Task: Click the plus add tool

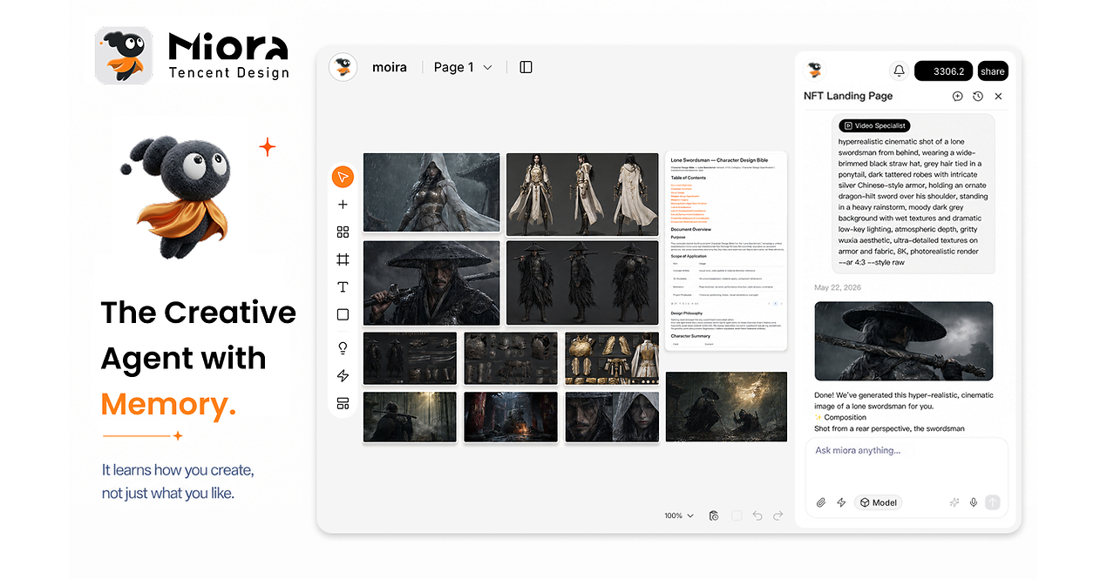Action: click(343, 205)
